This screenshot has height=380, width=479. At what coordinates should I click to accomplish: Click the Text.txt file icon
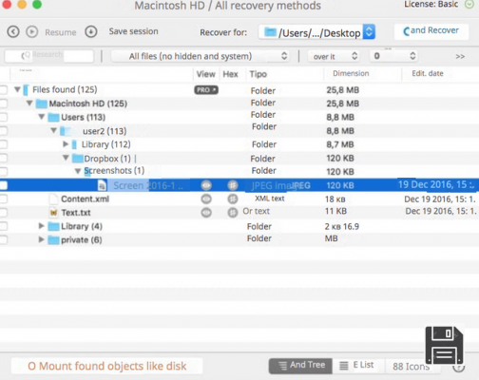[53, 213]
